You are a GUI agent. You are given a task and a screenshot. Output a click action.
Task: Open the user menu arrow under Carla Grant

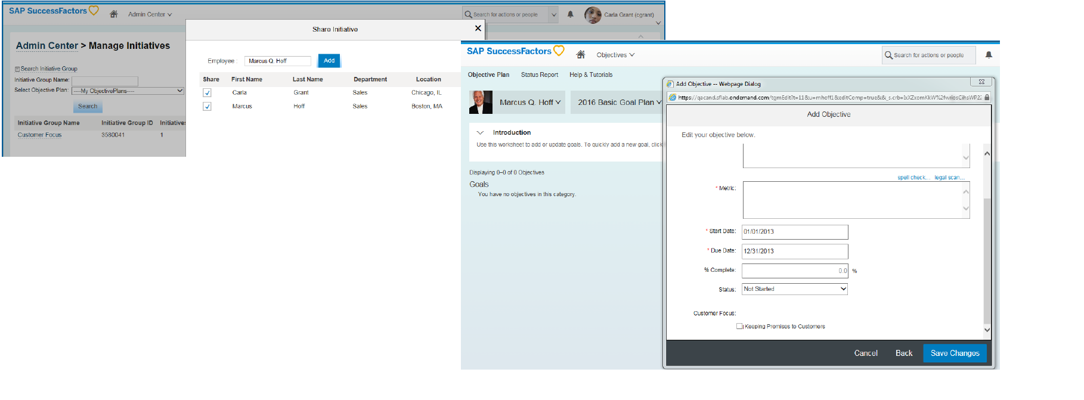pyautogui.click(x=658, y=23)
